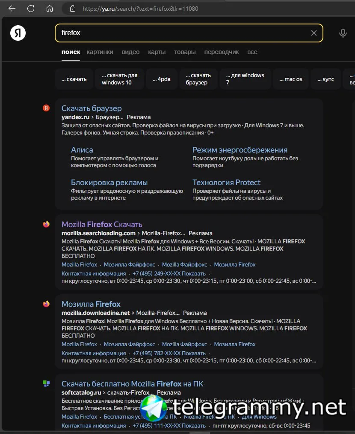Click the Yandex logo
Screen dimensions: 355x434
[x=18, y=33]
